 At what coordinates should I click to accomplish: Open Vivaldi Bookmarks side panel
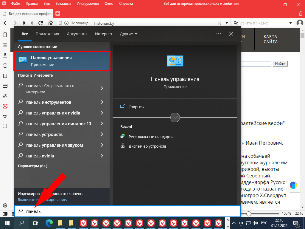coord(5,35)
